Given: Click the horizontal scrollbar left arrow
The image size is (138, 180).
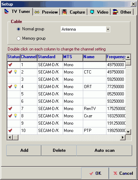Looking at the screenshot, I should tap(10, 138).
